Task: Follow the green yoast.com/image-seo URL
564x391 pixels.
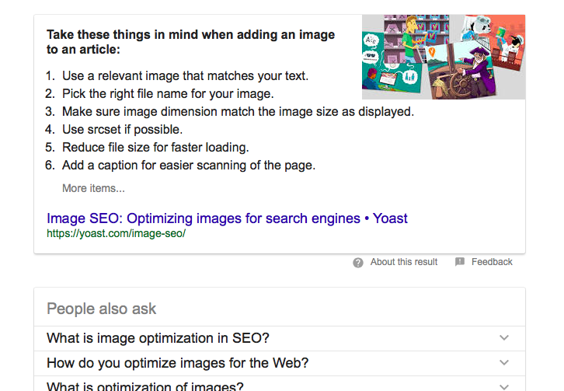Action: pos(117,234)
